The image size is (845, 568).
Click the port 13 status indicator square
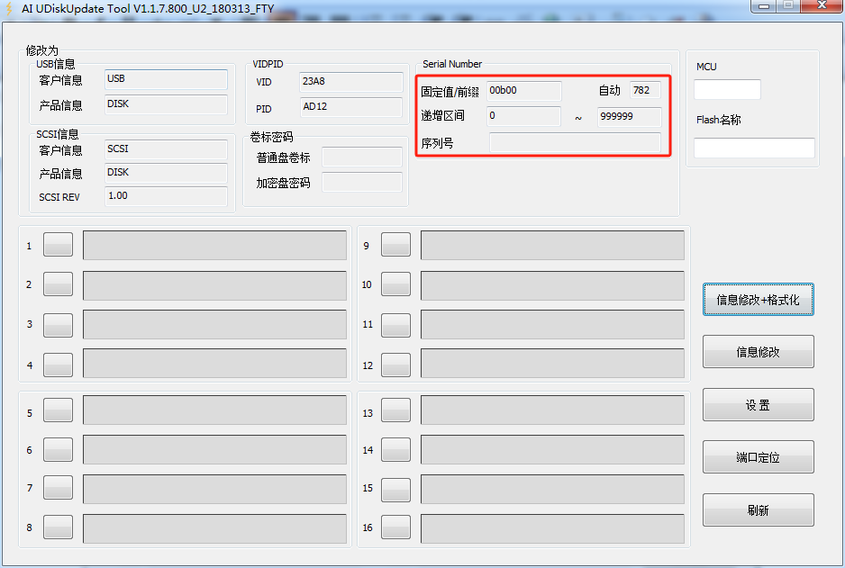click(x=395, y=410)
